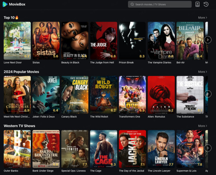Open the watch history icon

(206, 4)
